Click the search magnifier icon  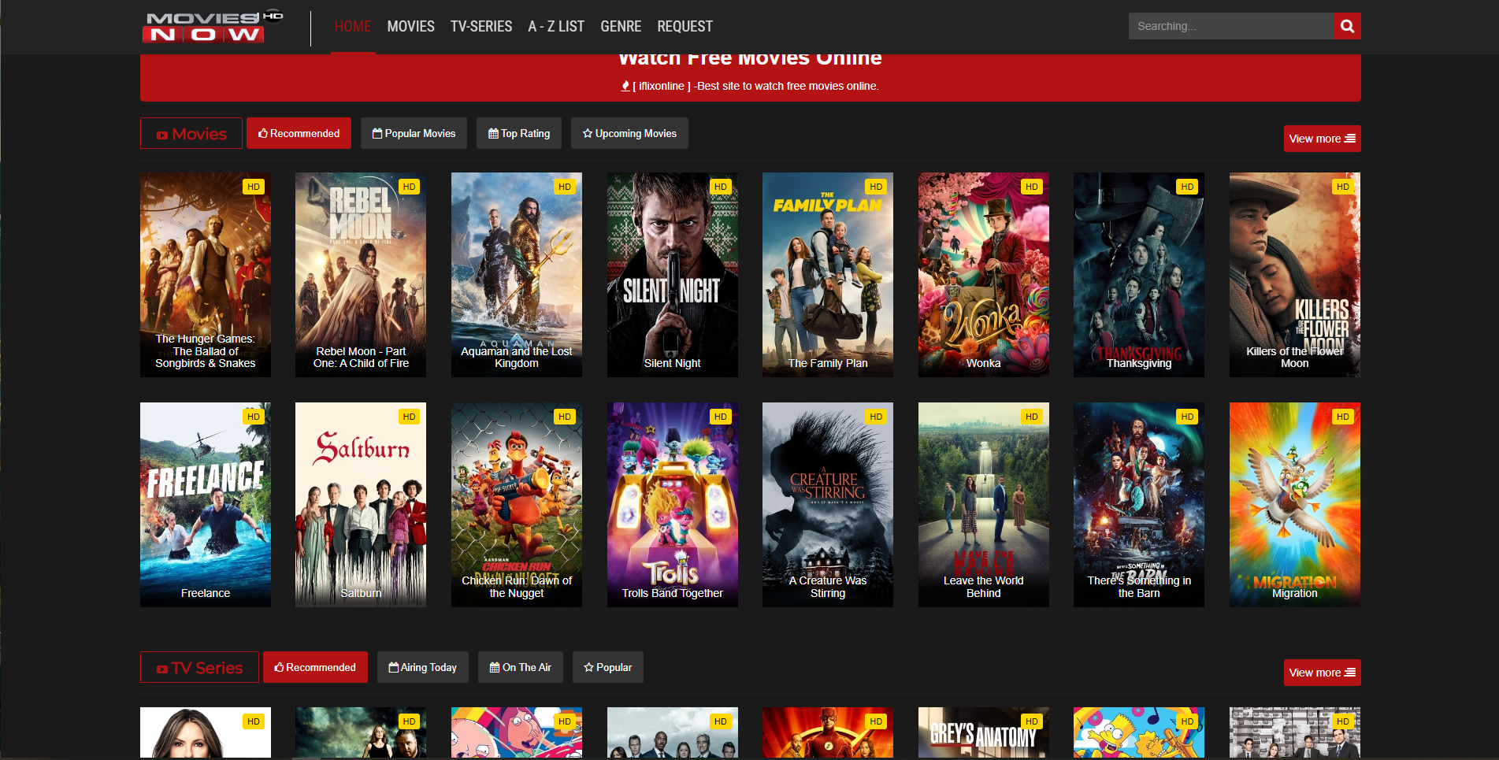point(1347,26)
